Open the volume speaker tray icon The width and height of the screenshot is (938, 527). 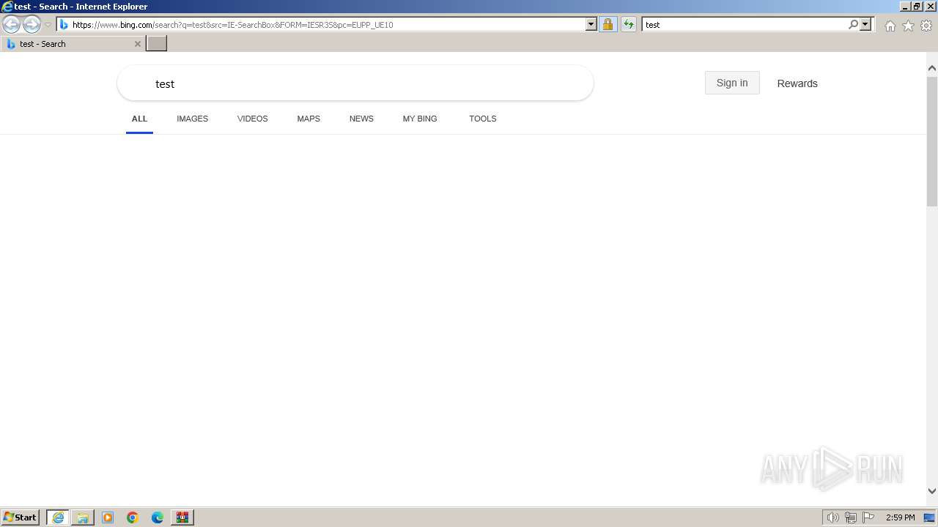pos(833,517)
